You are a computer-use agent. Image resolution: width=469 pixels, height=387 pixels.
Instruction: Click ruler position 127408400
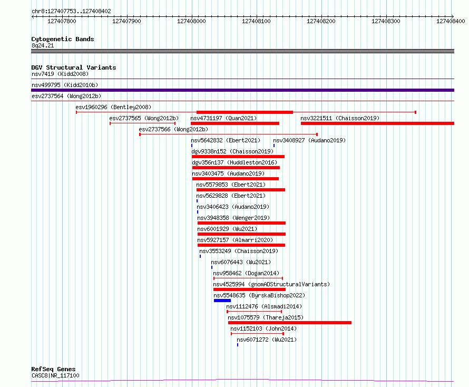[451, 21]
